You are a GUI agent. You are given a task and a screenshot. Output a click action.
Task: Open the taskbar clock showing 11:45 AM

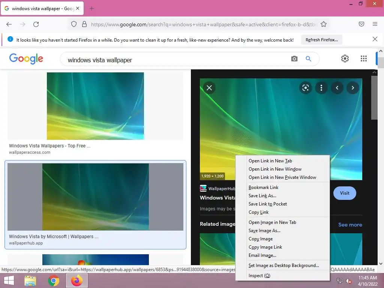(367, 281)
